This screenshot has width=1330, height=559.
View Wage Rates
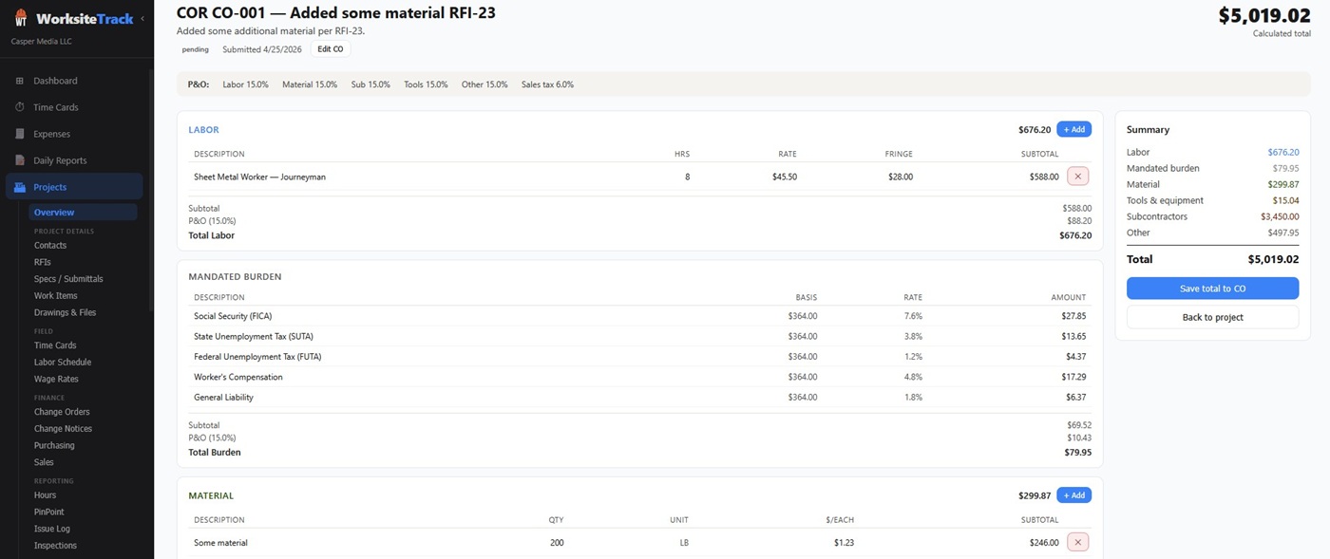click(56, 379)
